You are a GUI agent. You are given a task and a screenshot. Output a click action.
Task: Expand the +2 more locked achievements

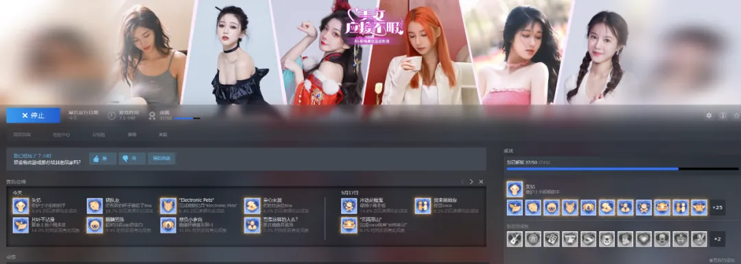pos(718,239)
